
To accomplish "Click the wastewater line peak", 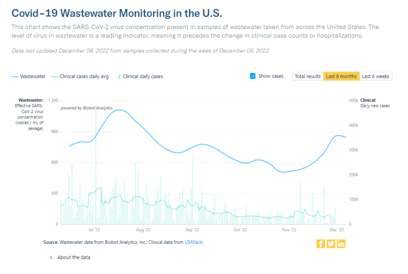I will (118, 110).
